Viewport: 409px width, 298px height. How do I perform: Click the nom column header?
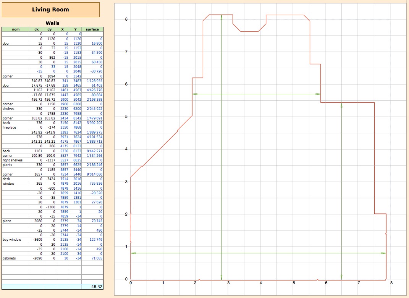point(16,29)
